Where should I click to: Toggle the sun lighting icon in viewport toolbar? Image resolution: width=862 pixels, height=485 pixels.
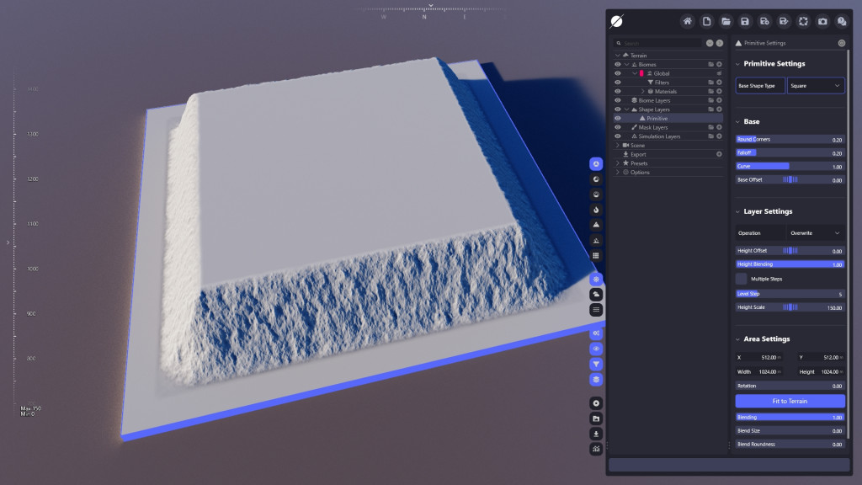[596, 280]
